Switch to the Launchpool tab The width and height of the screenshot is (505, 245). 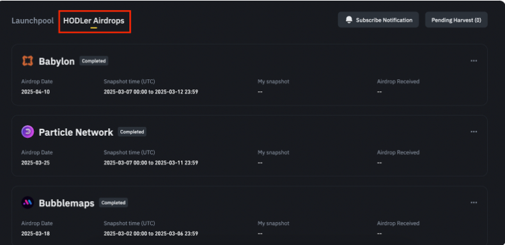coord(33,21)
